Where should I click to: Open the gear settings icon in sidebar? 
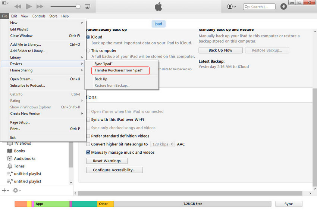[16, 190]
